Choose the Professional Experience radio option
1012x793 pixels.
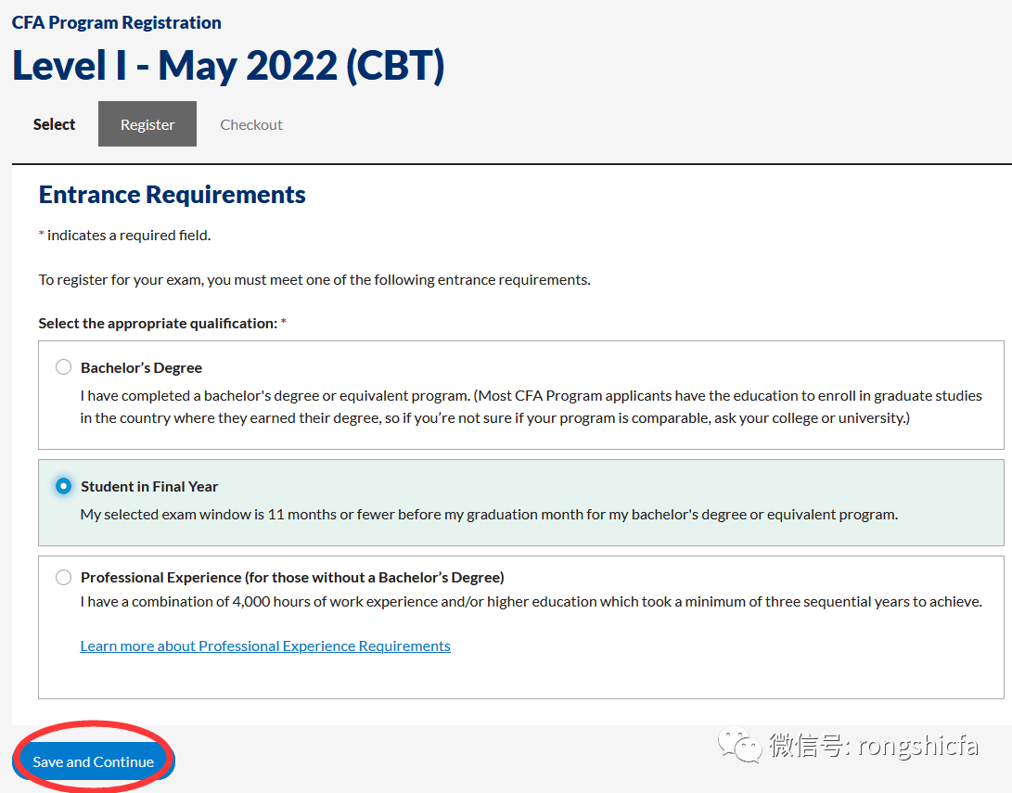[x=63, y=577]
